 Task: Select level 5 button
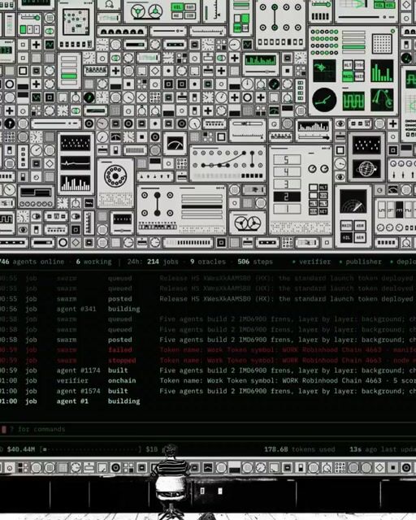click(287, 159)
